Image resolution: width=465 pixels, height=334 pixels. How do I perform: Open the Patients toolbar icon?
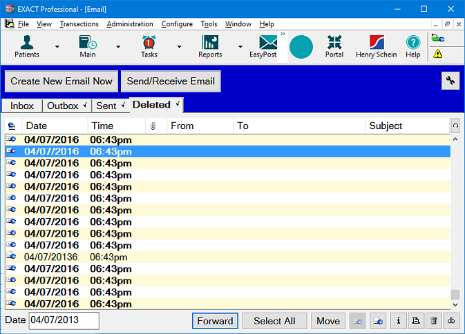[x=27, y=46]
